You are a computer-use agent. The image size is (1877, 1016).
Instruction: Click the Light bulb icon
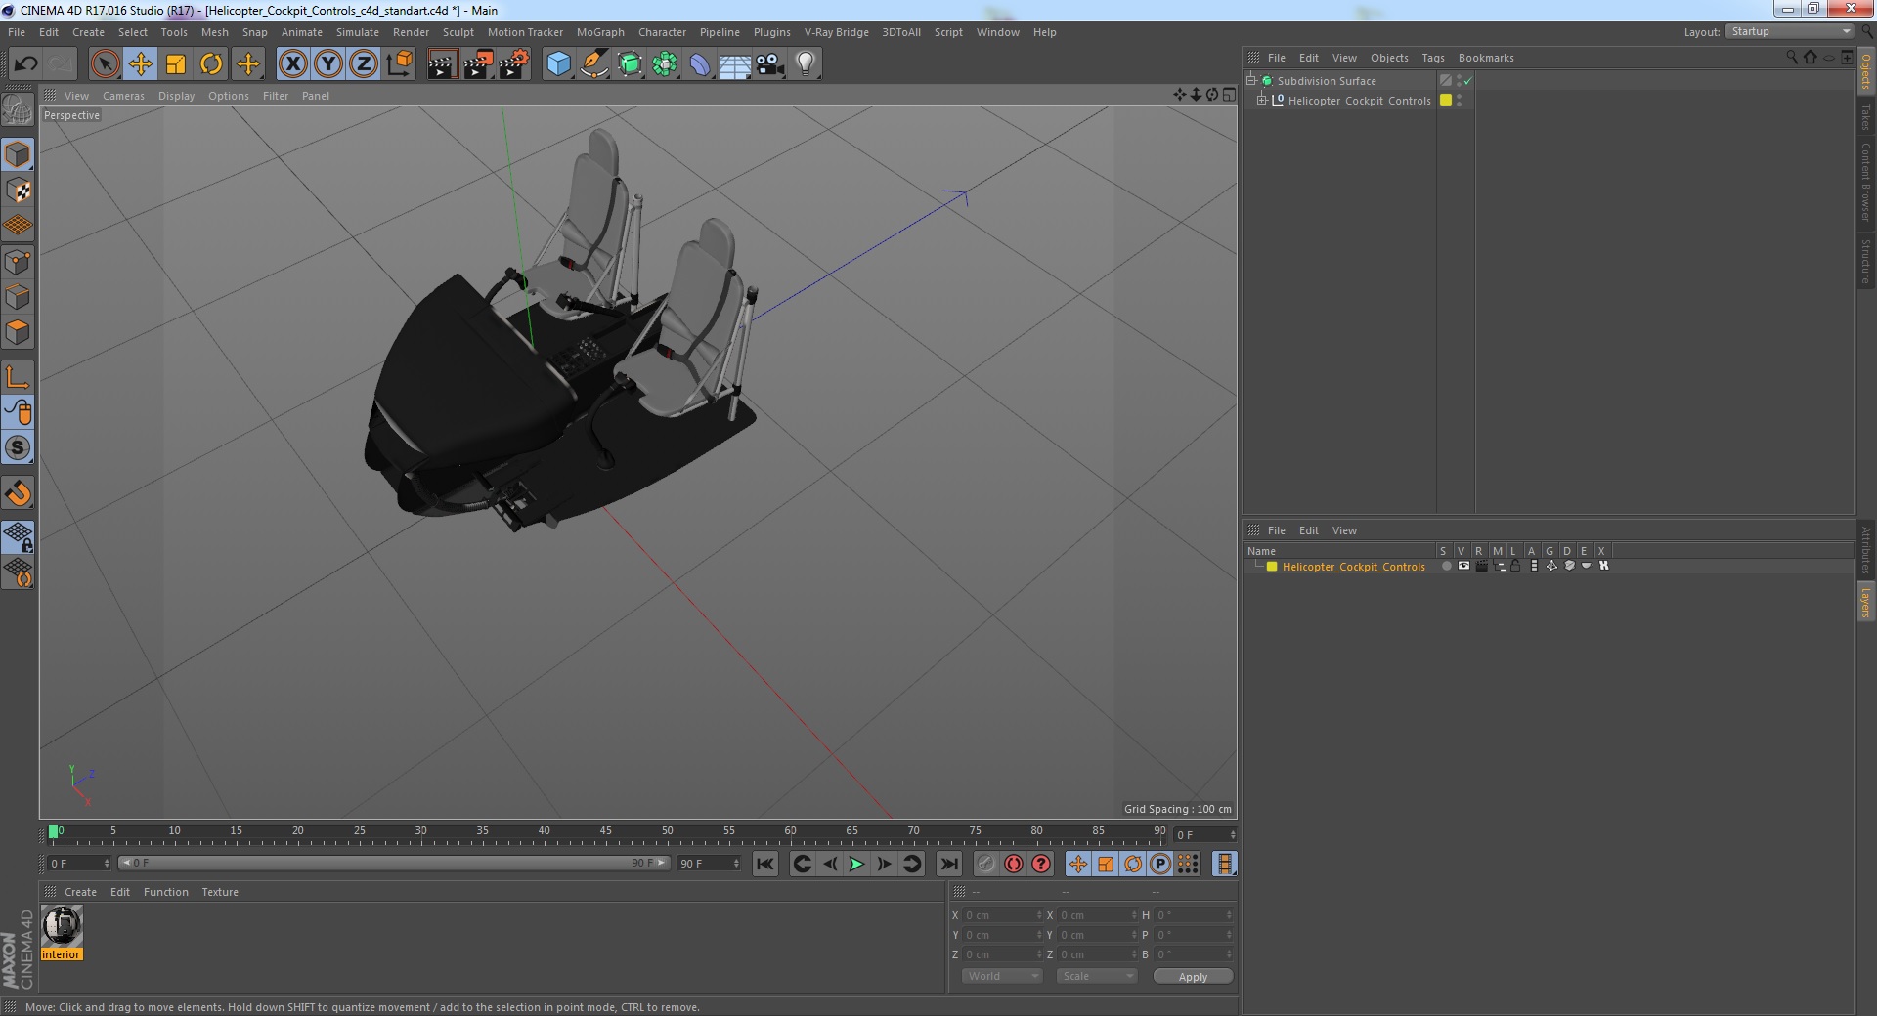806,64
